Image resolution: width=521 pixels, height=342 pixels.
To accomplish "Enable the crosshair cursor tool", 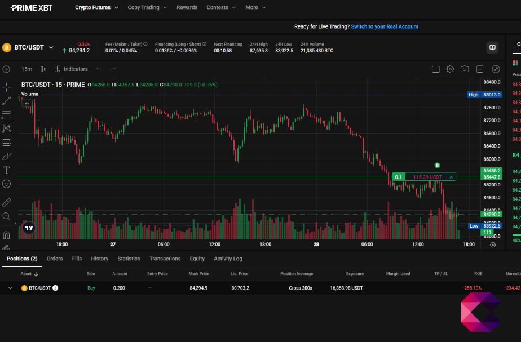I will [x=6, y=87].
